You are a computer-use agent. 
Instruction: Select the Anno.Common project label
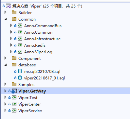click(38, 32)
